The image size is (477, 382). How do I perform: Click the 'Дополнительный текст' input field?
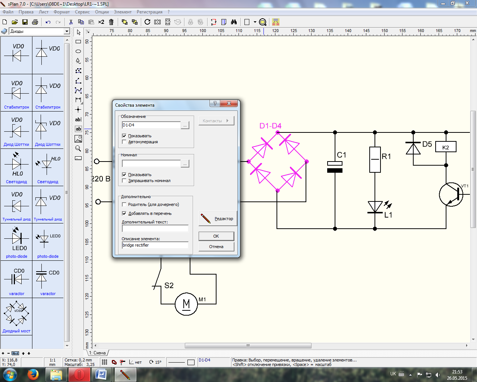click(155, 228)
